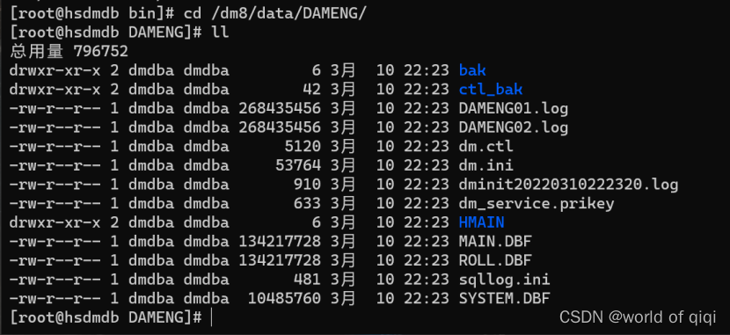Select the MAIN.DBF filename
730x335 pixels.
point(495,242)
